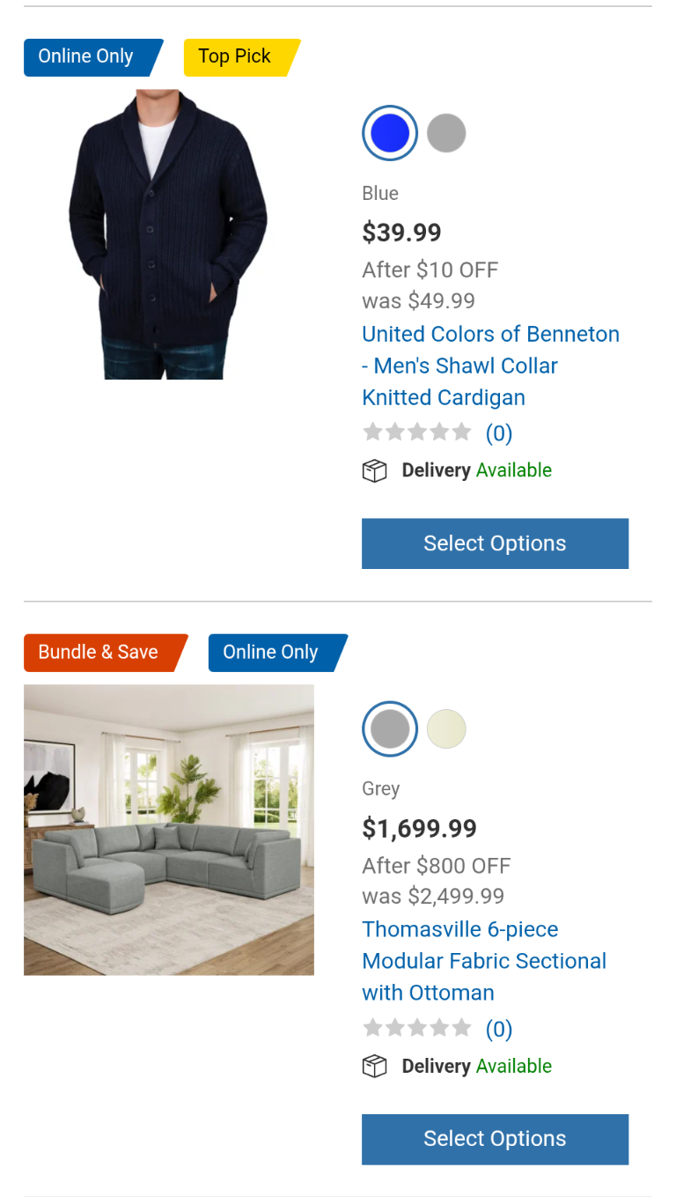Tap the Online Only badge above the sectional
Viewport: 676px width, 1197px height.
coord(273,653)
